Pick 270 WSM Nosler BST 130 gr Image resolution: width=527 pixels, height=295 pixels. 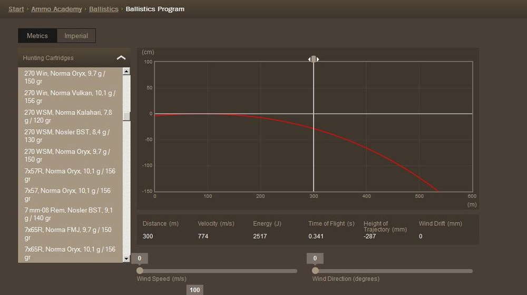tap(70, 136)
